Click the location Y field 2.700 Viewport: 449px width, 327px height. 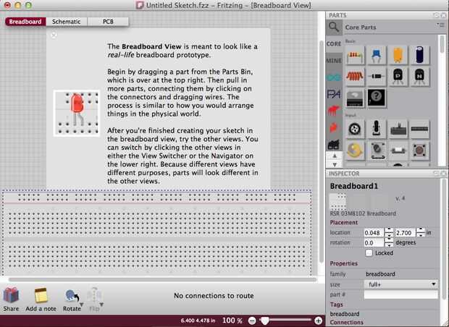click(406, 233)
